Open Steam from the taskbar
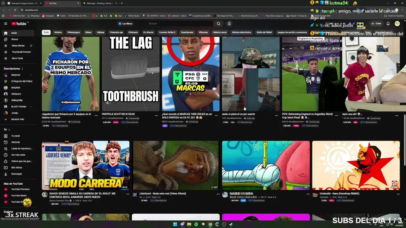The width and height of the screenshot is (406, 228). tap(231, 224)
